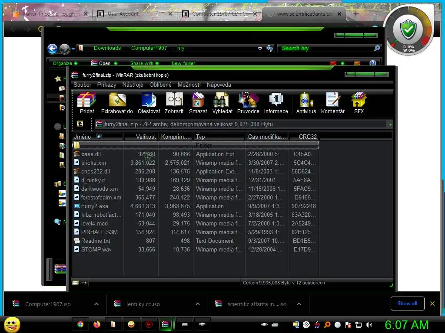Open Firefox from the taskbar
The height and width of the screenshot is (333, 445).
[97, 324]
